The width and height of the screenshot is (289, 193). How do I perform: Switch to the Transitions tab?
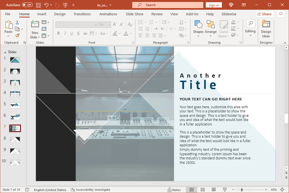coord(82,14)
